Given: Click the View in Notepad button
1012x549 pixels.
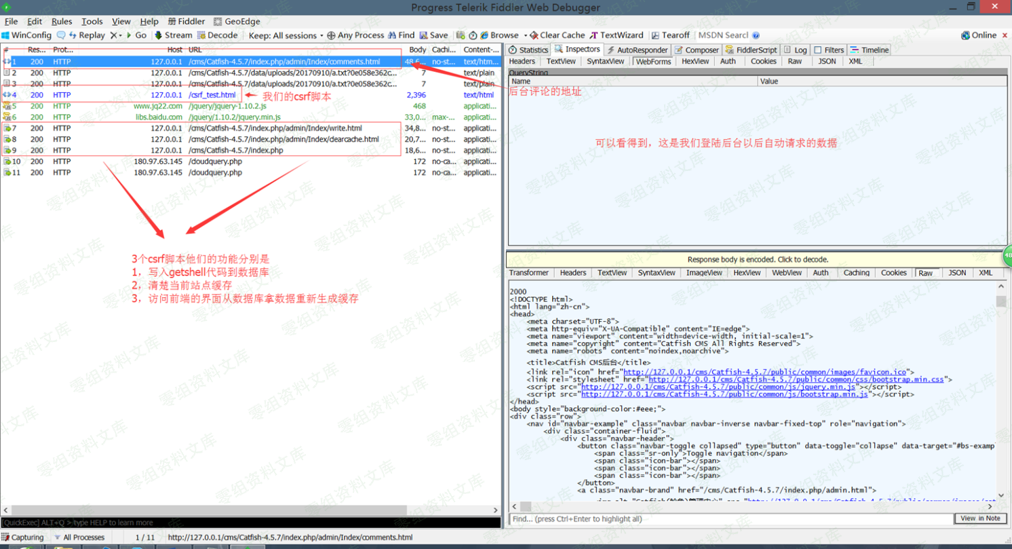Looking at the screenshot, I should pyautogui.click(x=980, y=518).
